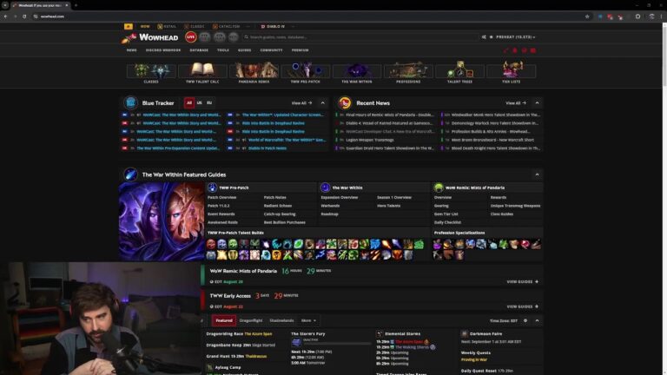Collapse The War Within Featured Guides panel
Viewport: 667px width, 375px height.
pyautogui.click(x=537, y=174)
